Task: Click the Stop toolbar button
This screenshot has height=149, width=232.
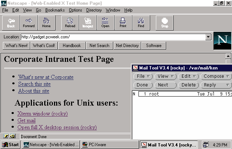Action: (x=165, y=23)
